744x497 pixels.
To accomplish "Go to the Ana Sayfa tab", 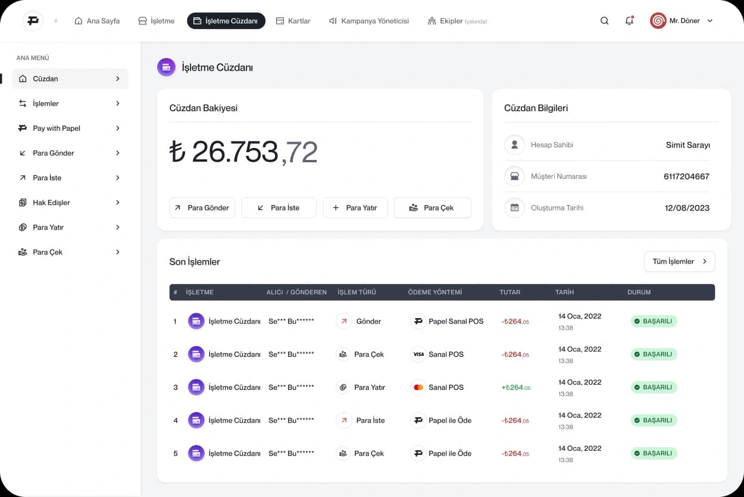I will coord(97,21).
